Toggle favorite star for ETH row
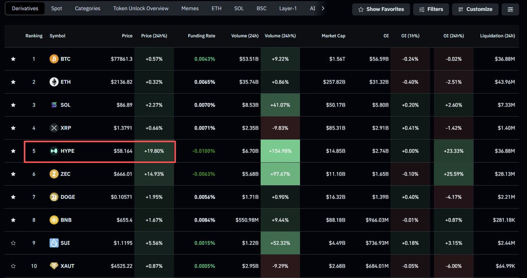Screen dimensions: 527x278 click(x=13, y=82)
